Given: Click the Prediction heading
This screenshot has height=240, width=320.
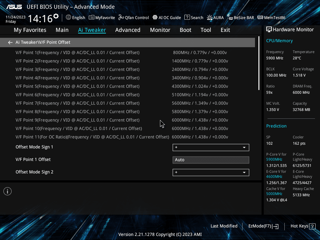Looking at the screenshot, I should point(276,126).
